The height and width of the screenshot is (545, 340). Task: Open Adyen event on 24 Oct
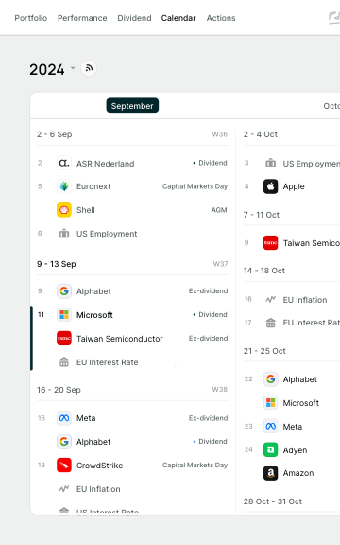295,450
